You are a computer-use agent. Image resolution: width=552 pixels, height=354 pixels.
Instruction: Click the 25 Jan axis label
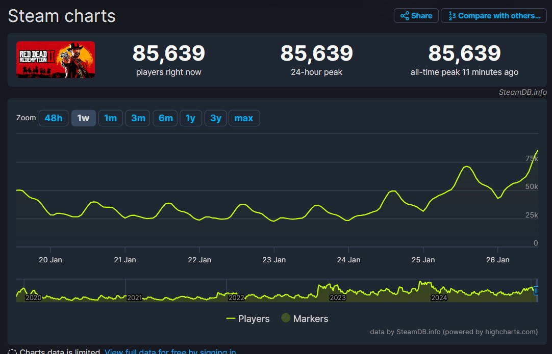pyautogui.click(x=423, y=260)
